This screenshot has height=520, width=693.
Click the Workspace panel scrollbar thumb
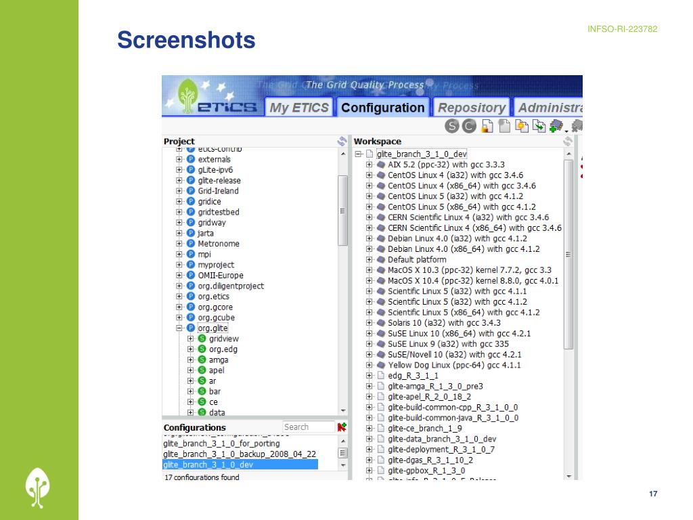pyautogui.click(x=568, y=255)
